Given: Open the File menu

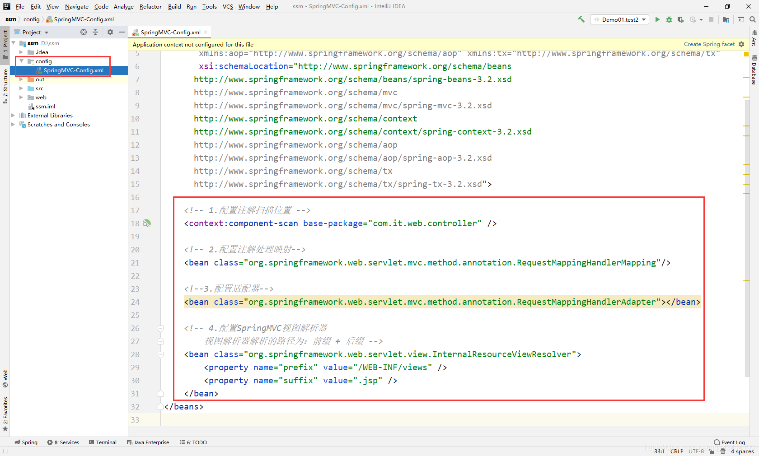Looking at the screenshot, I should click(20, 6).
